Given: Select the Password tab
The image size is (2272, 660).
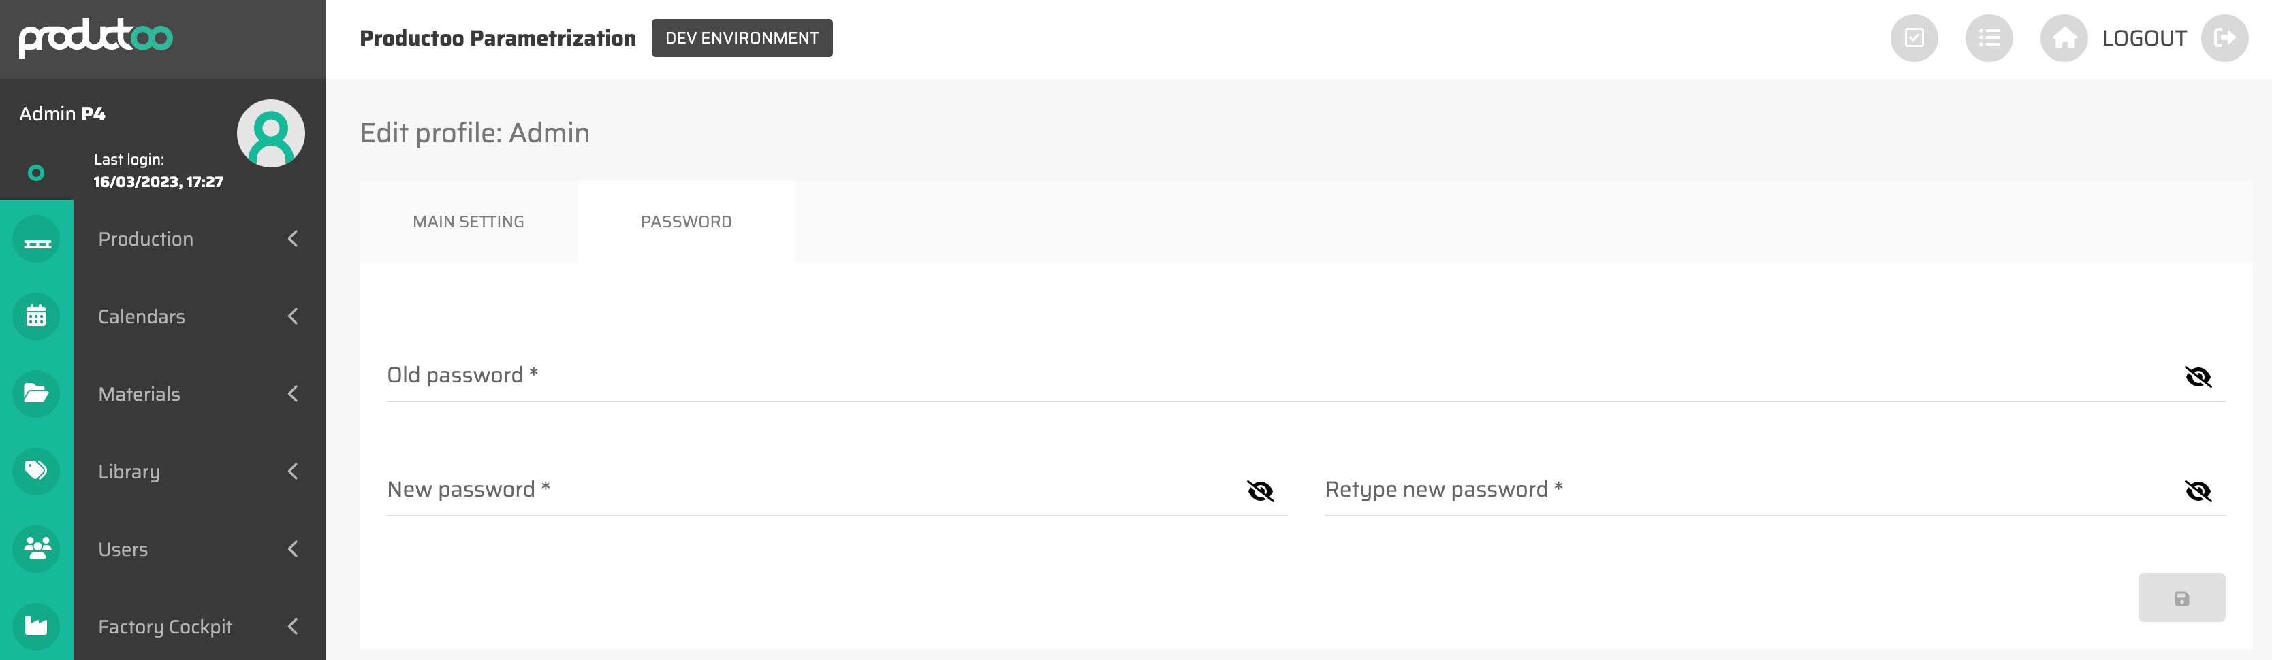Looking at the screenshot, I should [x=687, y=222].
